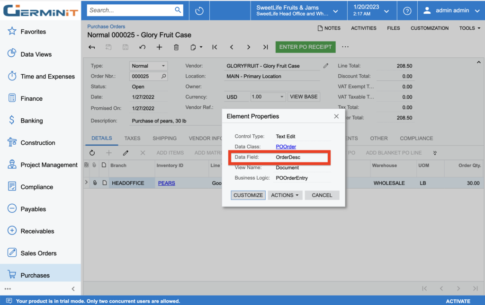
Task: Go to next record arrow
Action: (248, 47)
